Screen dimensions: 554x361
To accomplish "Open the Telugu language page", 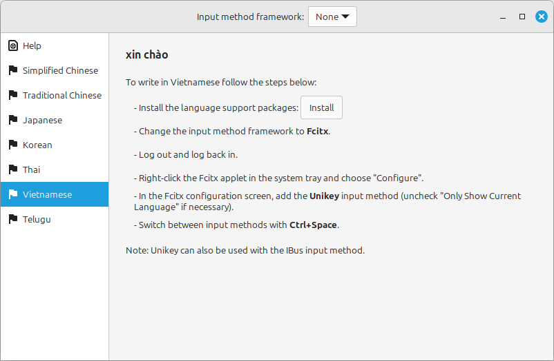I will point(55,219).
